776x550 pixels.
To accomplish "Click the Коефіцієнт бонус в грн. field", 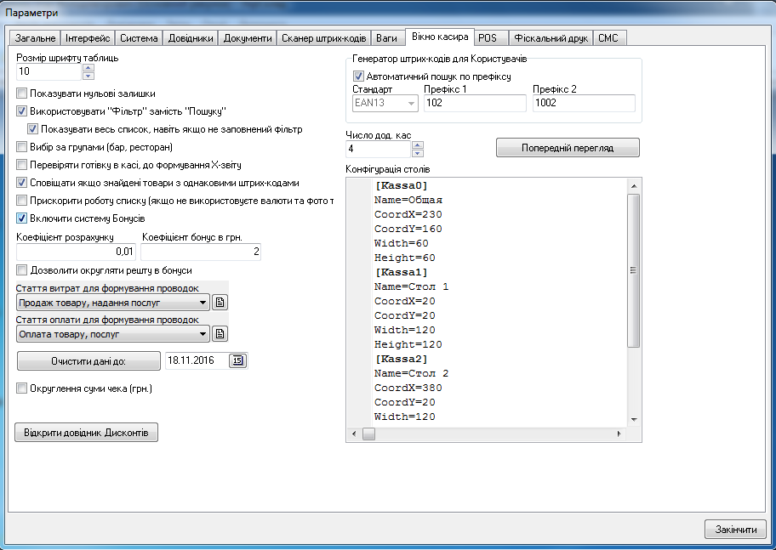I will 201,252.
